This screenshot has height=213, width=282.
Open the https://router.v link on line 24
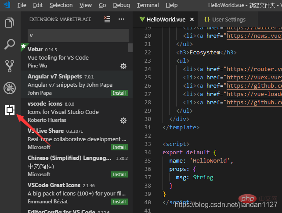point(254,69)
